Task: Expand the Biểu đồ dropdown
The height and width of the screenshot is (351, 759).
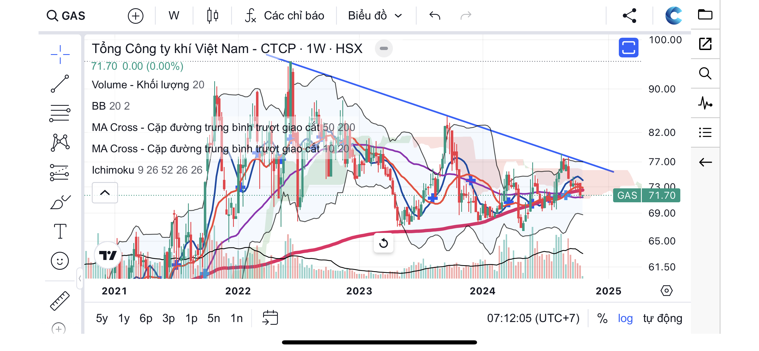Action: pos(375,16)
